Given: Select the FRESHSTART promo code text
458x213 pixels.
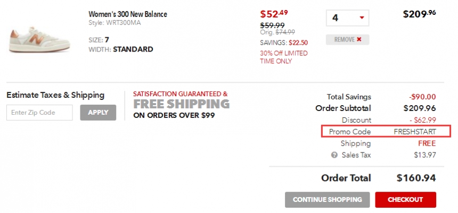Looking at the screenshot, I should tap(414, 132).
